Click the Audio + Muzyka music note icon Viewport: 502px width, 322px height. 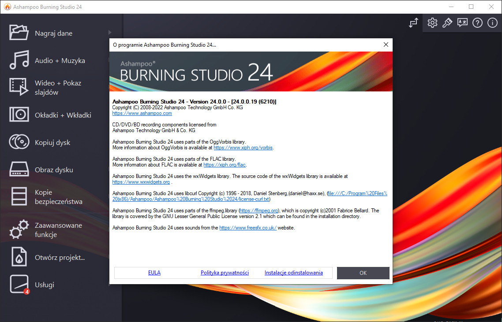click(x=19, y=60)
